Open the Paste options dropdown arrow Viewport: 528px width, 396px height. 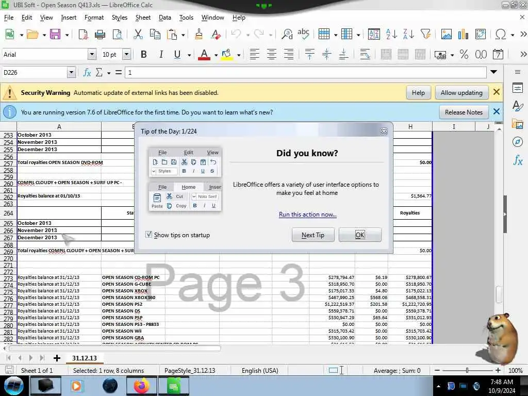[183, 35]
